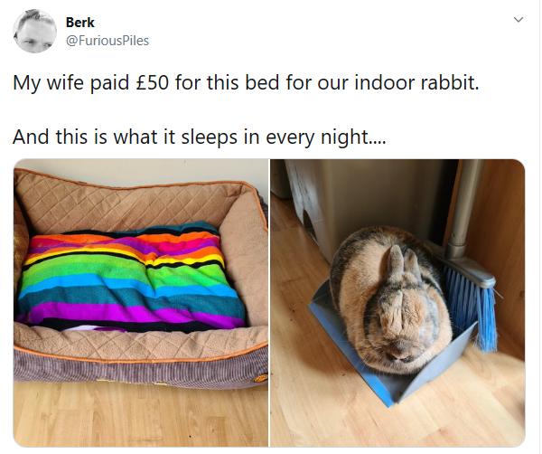Click the rabbit's ears
Viewport: 542px width, 454px height.
pyautogui.click(x=404, y=265)
